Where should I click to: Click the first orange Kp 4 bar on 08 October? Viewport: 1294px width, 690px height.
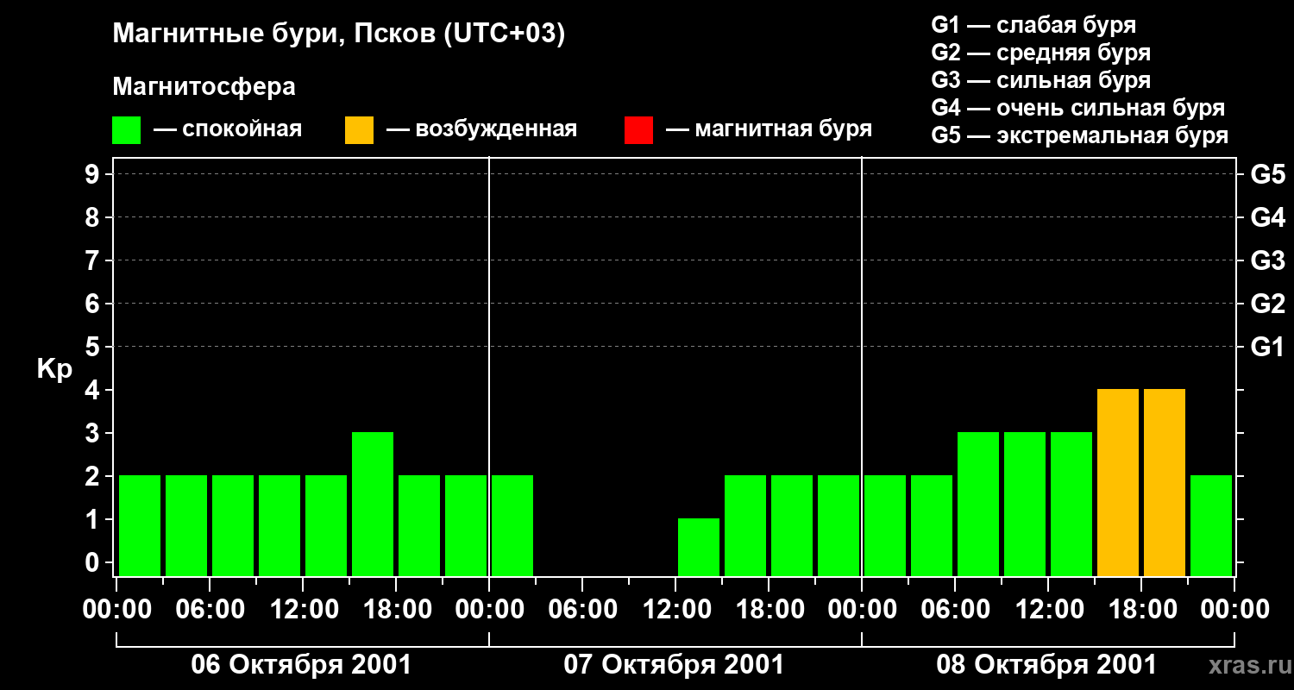(x=1118, y=482)
